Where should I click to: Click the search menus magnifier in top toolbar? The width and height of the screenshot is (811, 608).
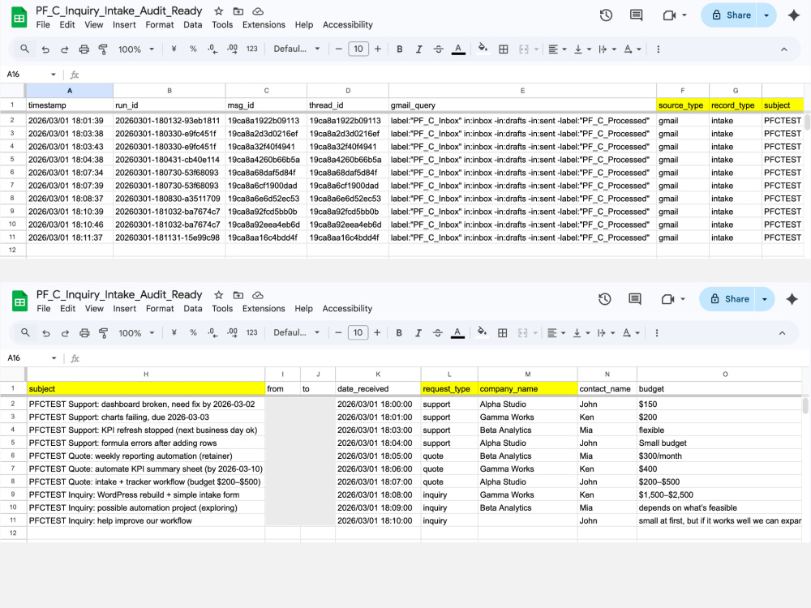24,49
